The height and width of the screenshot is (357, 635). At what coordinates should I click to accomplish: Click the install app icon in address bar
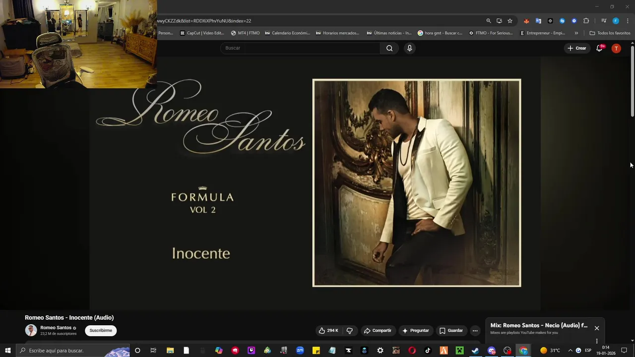(499, 21)
